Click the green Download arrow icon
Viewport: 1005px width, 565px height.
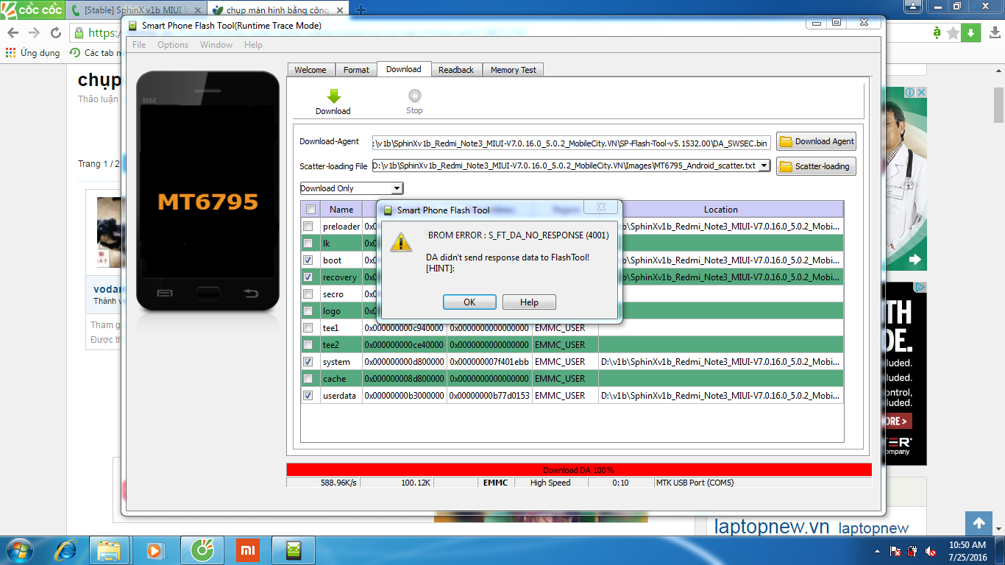333,96
